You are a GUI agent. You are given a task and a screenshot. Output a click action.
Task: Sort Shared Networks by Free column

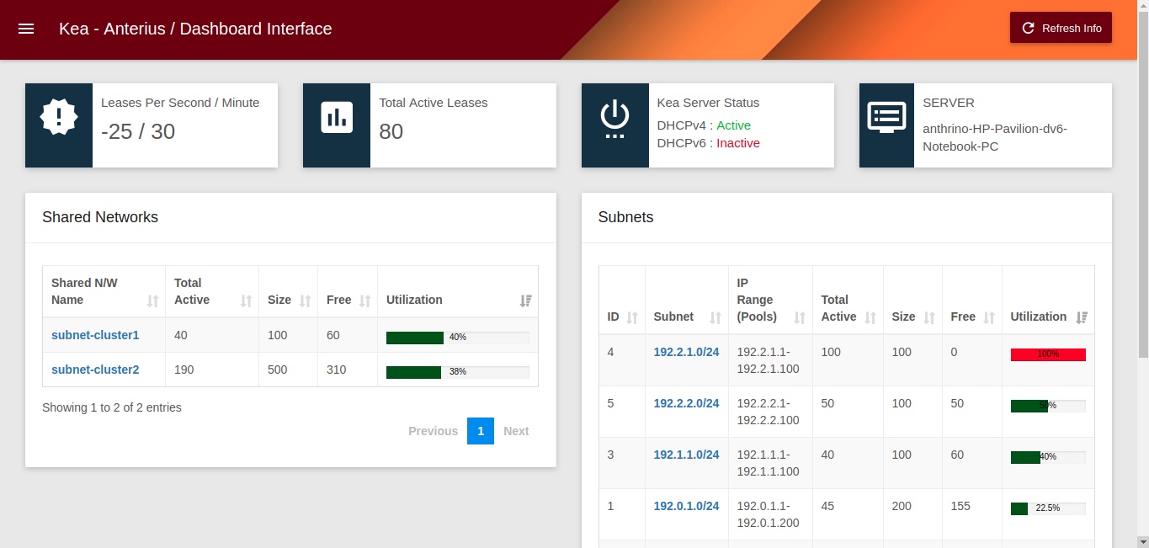tap(348, 291)
